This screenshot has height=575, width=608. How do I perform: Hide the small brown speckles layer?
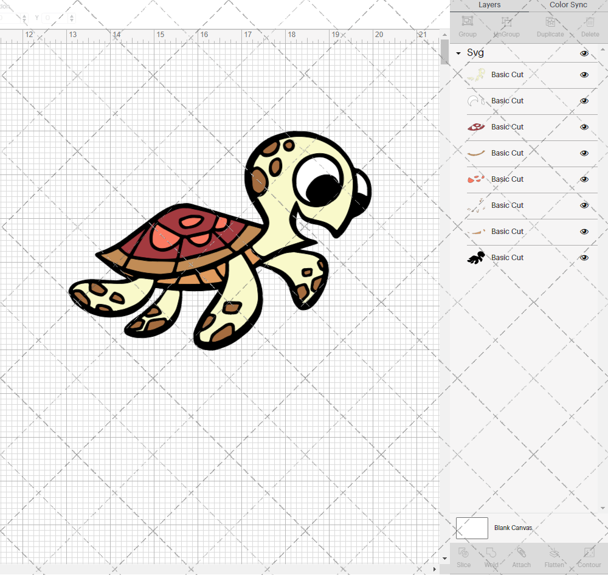(584, 205)
